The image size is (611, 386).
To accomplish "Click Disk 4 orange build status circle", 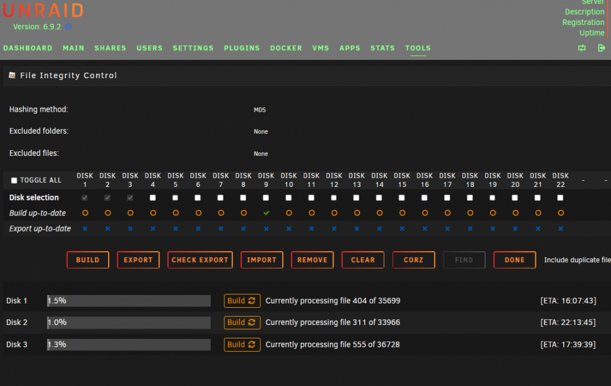I will [153, 213].
